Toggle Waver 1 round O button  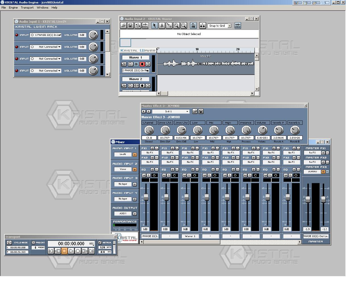click(130, 64)
